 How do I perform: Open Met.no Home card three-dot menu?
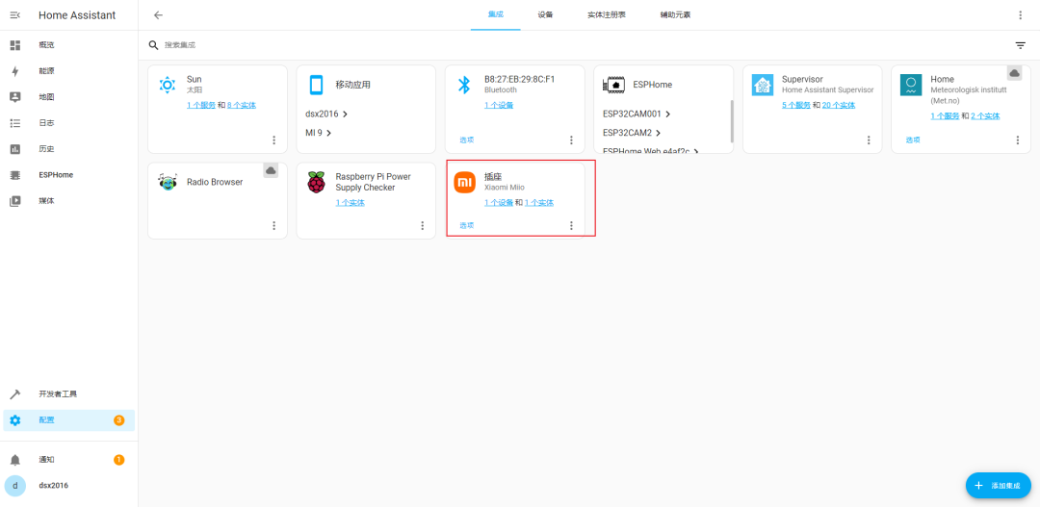tap(1018, 139)
